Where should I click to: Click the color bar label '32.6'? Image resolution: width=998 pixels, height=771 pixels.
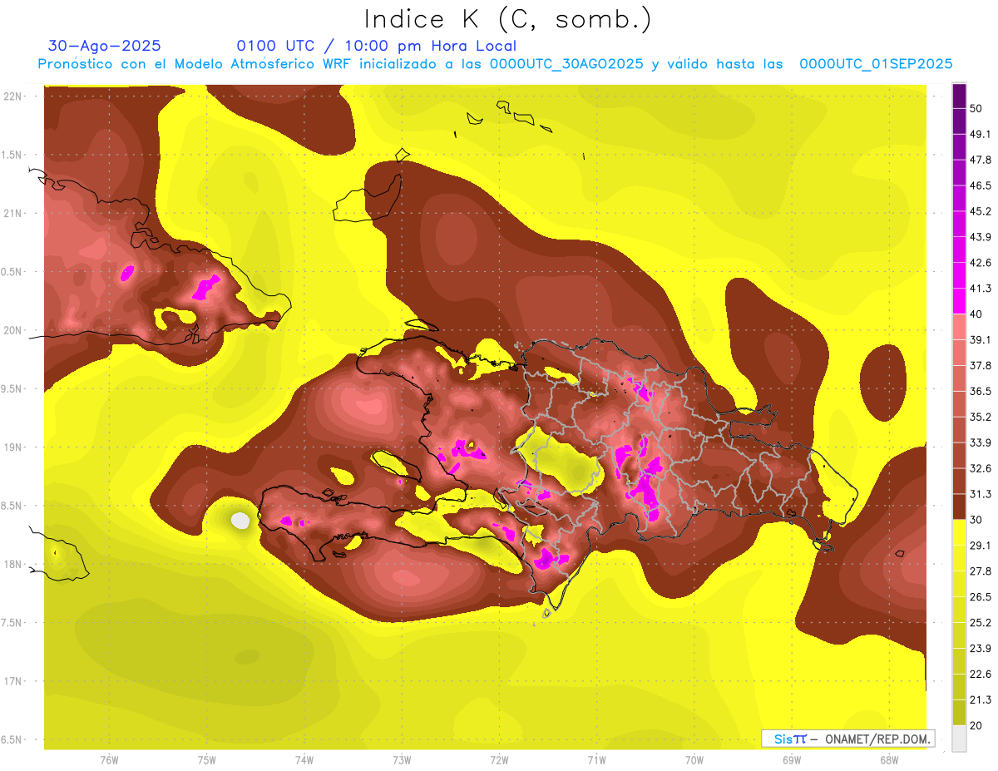980,468
